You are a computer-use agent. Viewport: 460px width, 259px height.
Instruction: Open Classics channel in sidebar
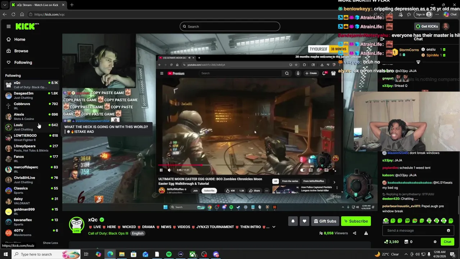(x=32, y=190)
